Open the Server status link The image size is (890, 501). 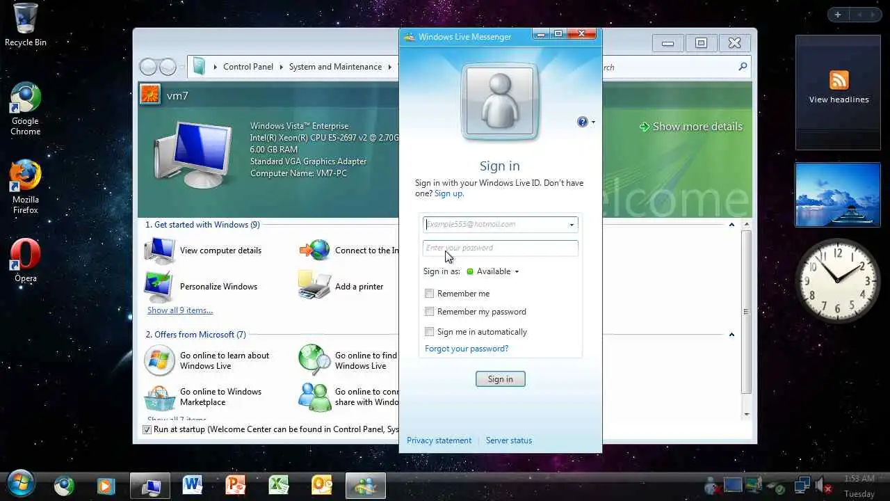click(x=509, y=440)
